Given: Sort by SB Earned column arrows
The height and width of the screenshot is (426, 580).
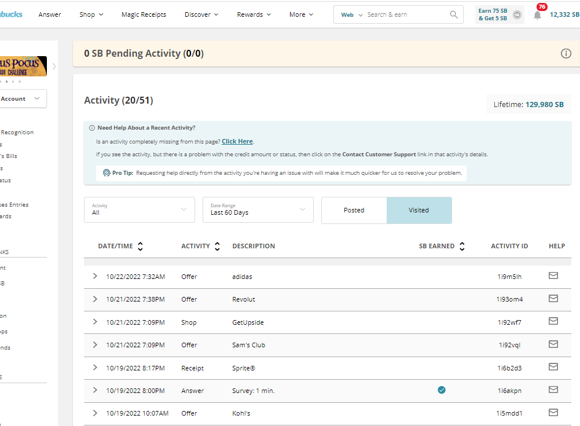Looking at the screenshot, I should [x=462, y=246].
